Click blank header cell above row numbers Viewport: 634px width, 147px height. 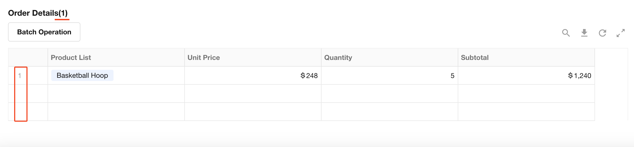[x=28, y=58]
